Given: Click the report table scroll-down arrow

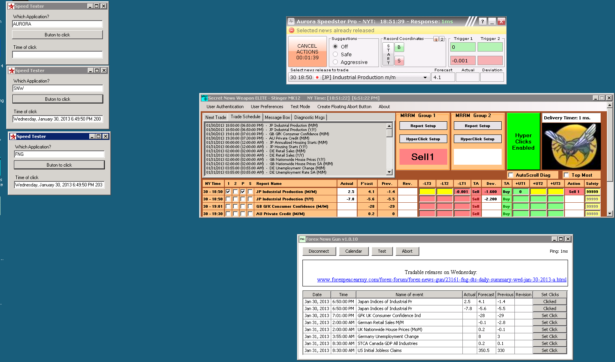Looking at the screenshot, I should (610, 214).
